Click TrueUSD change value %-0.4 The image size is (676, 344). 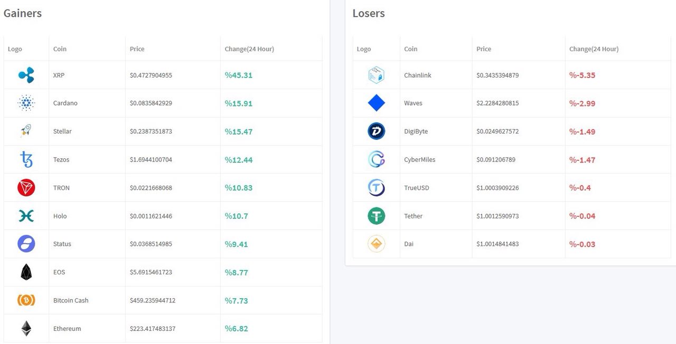click(x=580, y=188)
